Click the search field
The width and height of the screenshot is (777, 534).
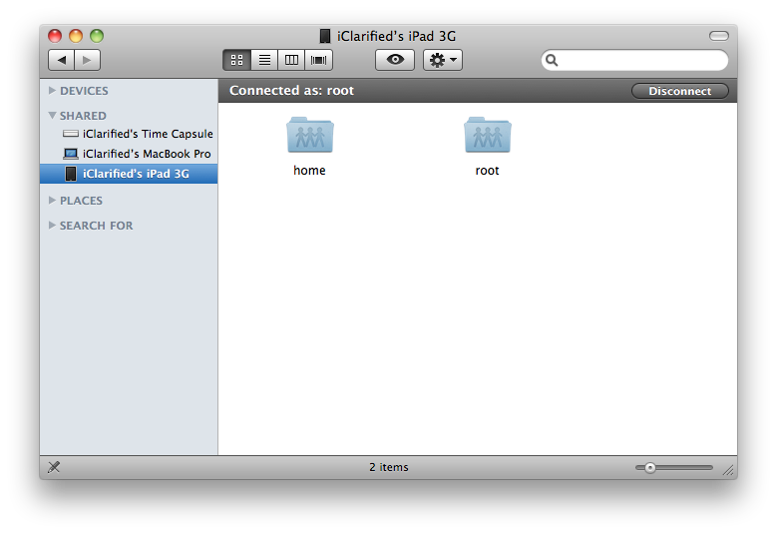pyautogui.click(x=634, y=60)
